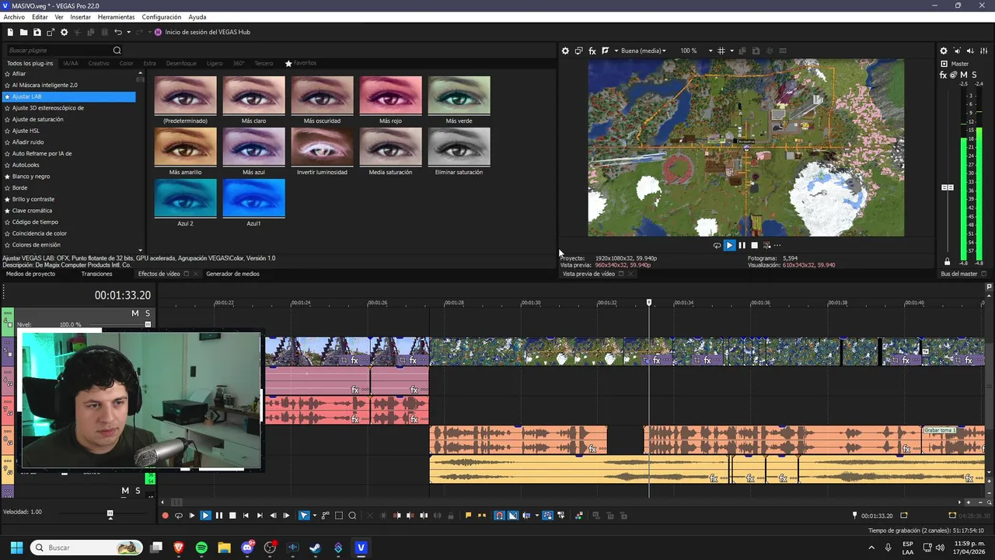
Task: Click Inicio de sesión del VEGAS Hub
Action: (x=208, y=32)
